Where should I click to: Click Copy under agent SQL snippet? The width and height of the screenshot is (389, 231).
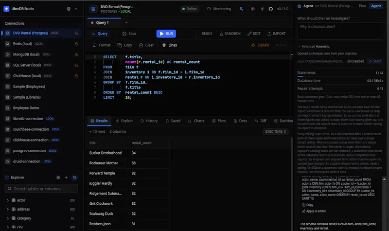tap(308, 205)
